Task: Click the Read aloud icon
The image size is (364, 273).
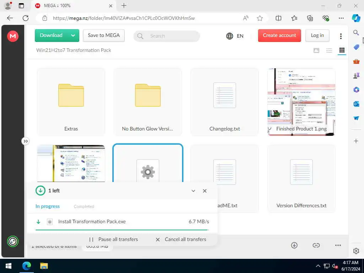Action: click(246, 18)
